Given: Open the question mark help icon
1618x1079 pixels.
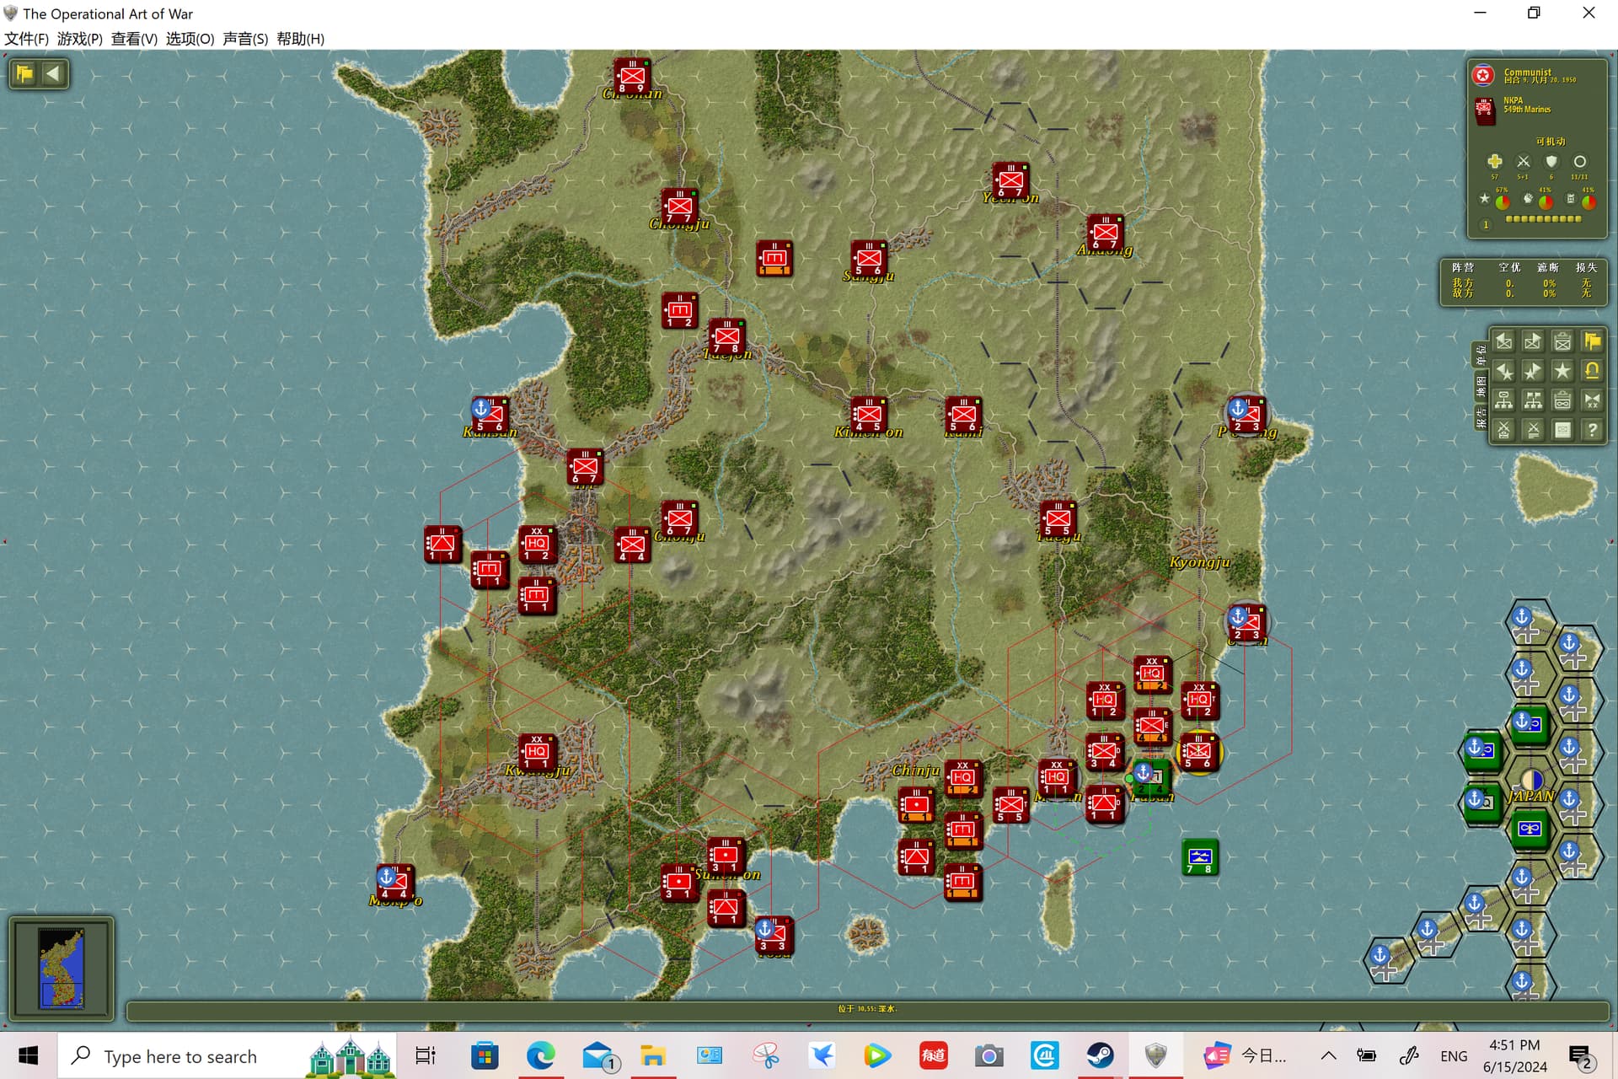Looking at the screenshot, I should pyautogui.click(x=1591, y=430).
